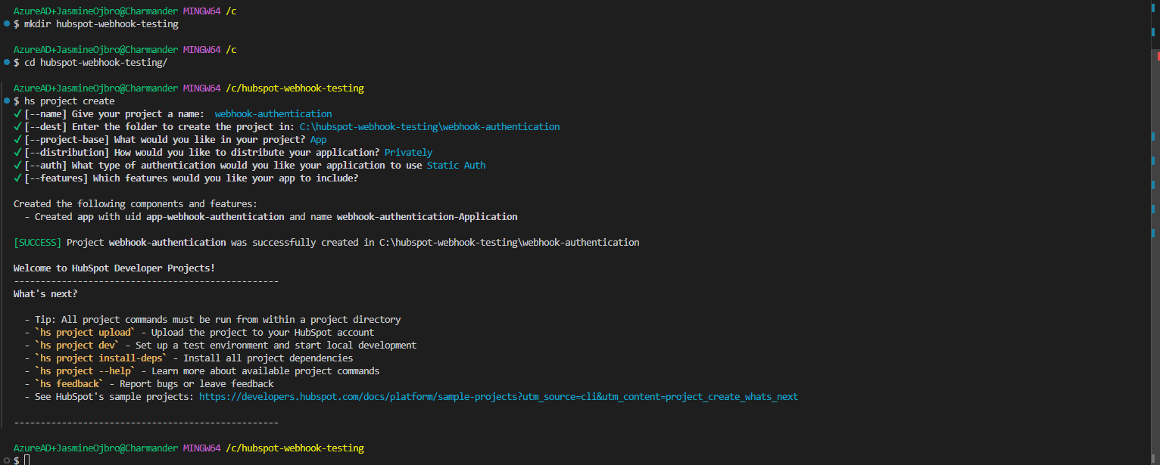The height and width of the screenshot is (465, 1160).
Task: Click the checkmark beside the --auth prompt
Action: click(x=17, y=165)
